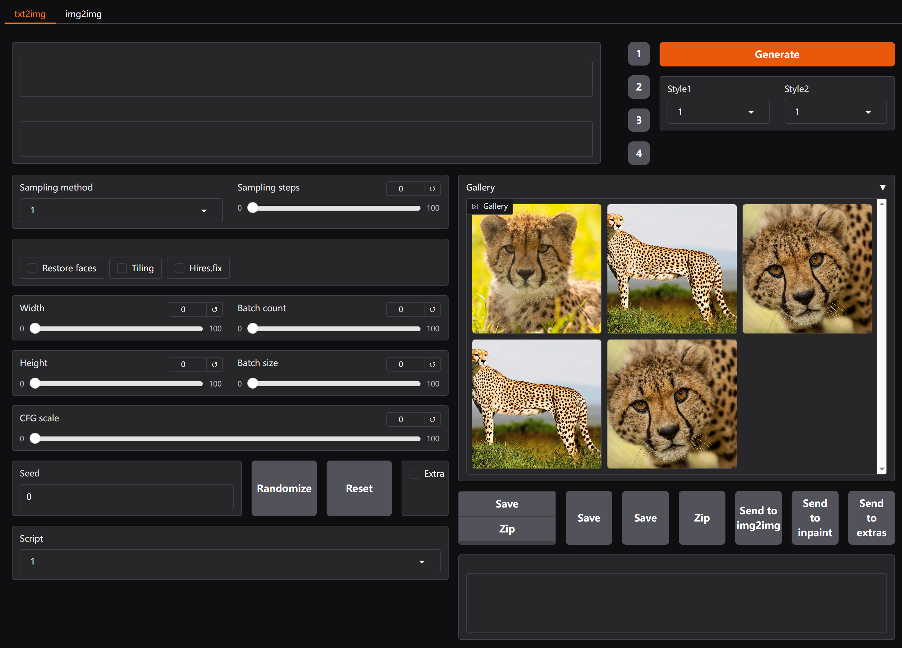
Task: Click the Height reset arrow icon
Action: coord(214,364)
